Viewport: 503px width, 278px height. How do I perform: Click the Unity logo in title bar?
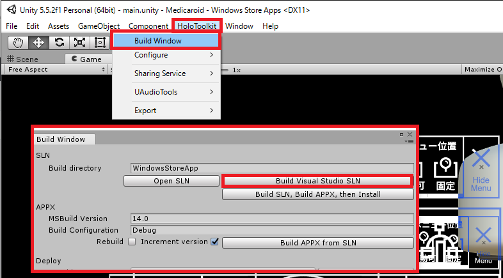pyautogui.click(x=11, y=10)
